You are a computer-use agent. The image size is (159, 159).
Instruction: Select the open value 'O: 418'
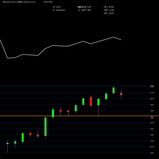tap(57, 7)
